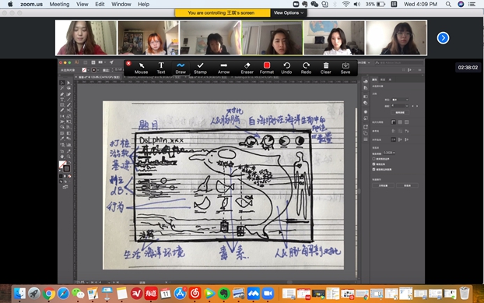This screenshot has width=484, height=303.
Task: Undo the last annotation
Action: [x=286, y=68]
